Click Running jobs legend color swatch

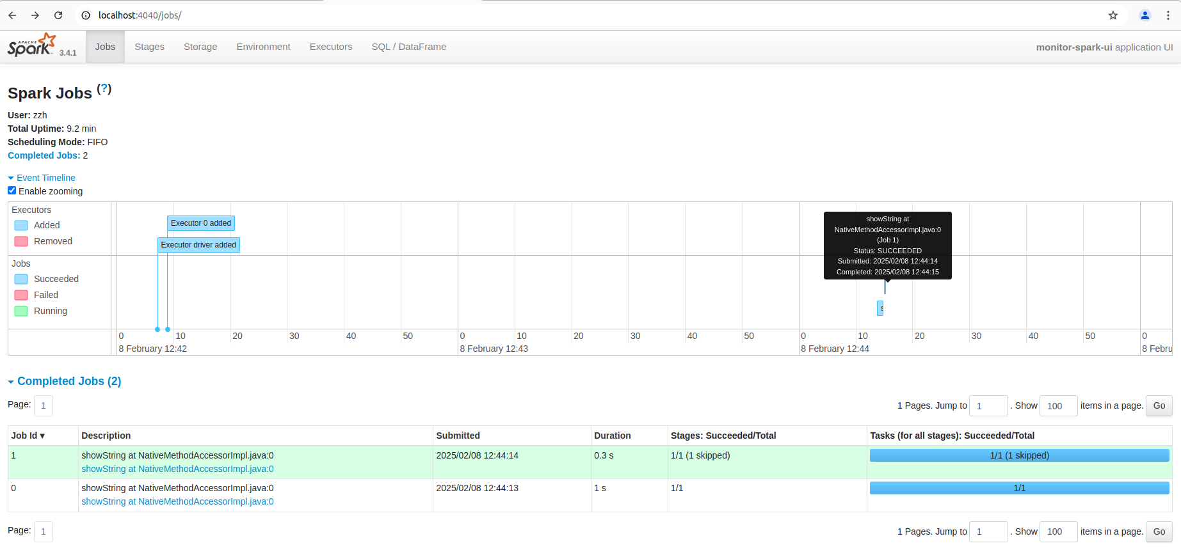tap(21, 311)
